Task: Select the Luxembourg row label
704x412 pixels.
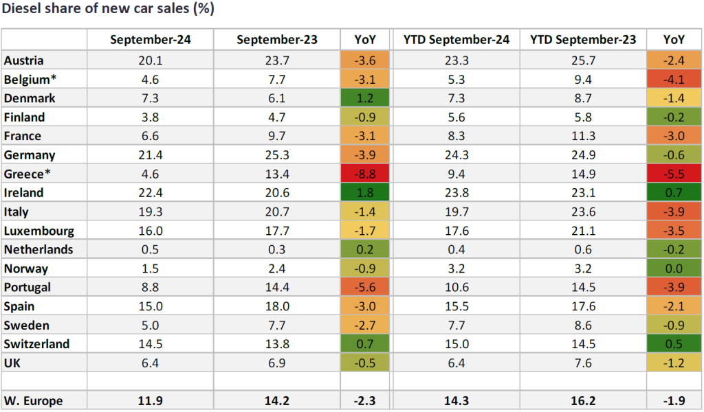Action: pyautogui.click(x=38, y=231)
